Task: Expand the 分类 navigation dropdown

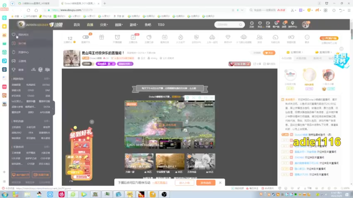Action: (104, 25)
